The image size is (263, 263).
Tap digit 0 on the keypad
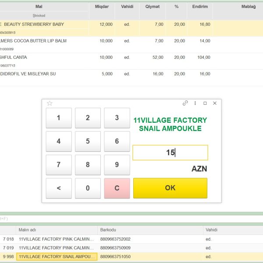(88, 188)
